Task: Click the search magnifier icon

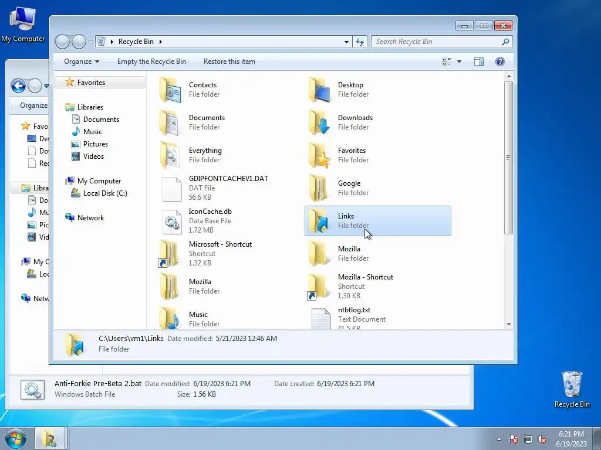Action: coord(505,42)
